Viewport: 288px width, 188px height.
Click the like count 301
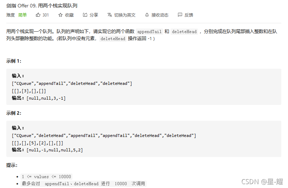pos(46,15)
